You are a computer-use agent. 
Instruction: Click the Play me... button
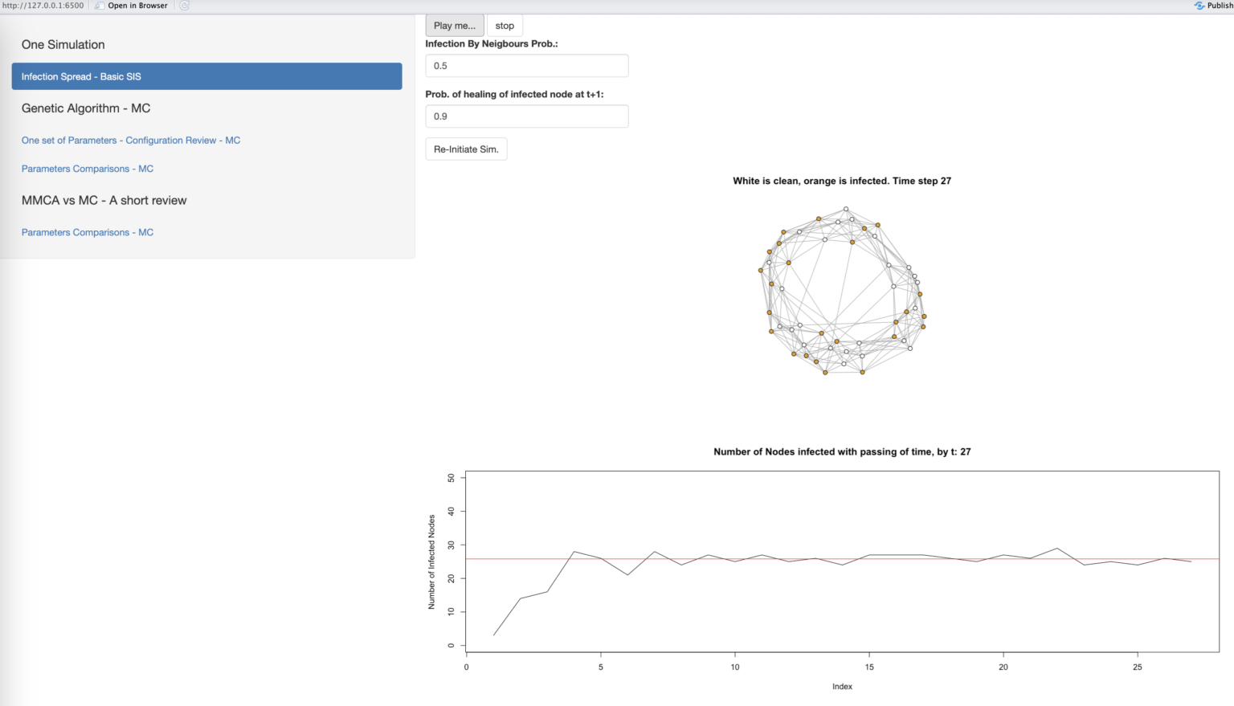(454, 25)
